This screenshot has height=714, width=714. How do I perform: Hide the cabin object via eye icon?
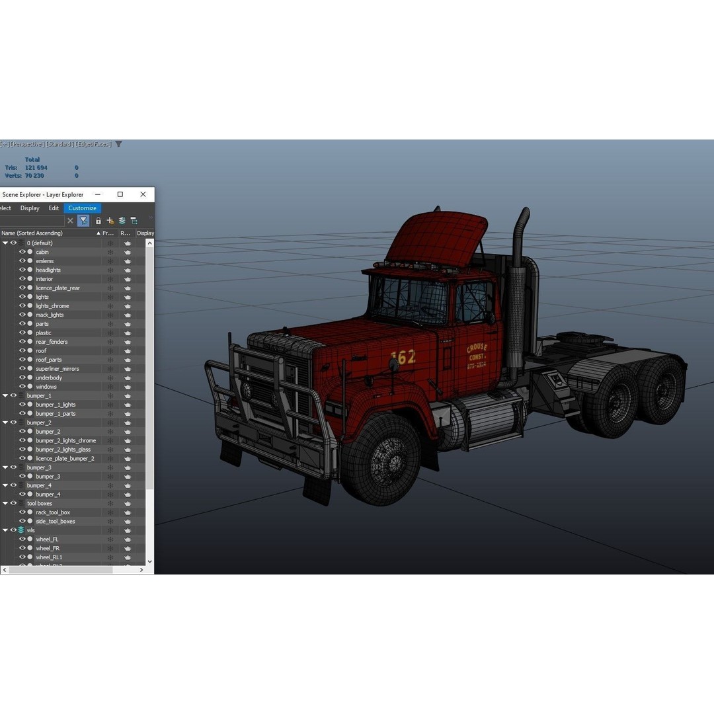click(x=22, y=252)
